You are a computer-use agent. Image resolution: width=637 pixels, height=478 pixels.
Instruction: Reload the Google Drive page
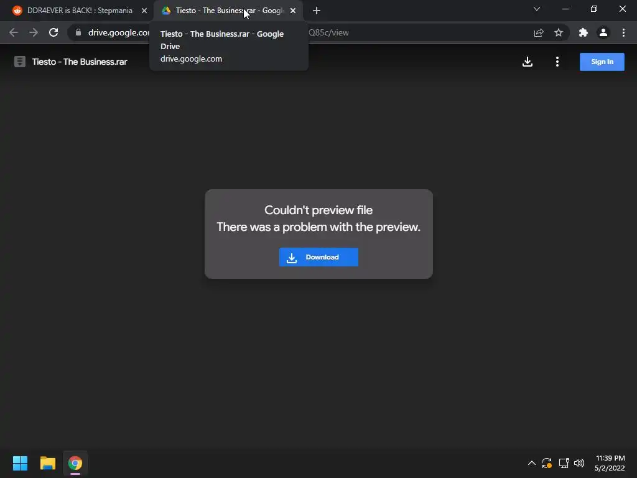tap(53, 32)
